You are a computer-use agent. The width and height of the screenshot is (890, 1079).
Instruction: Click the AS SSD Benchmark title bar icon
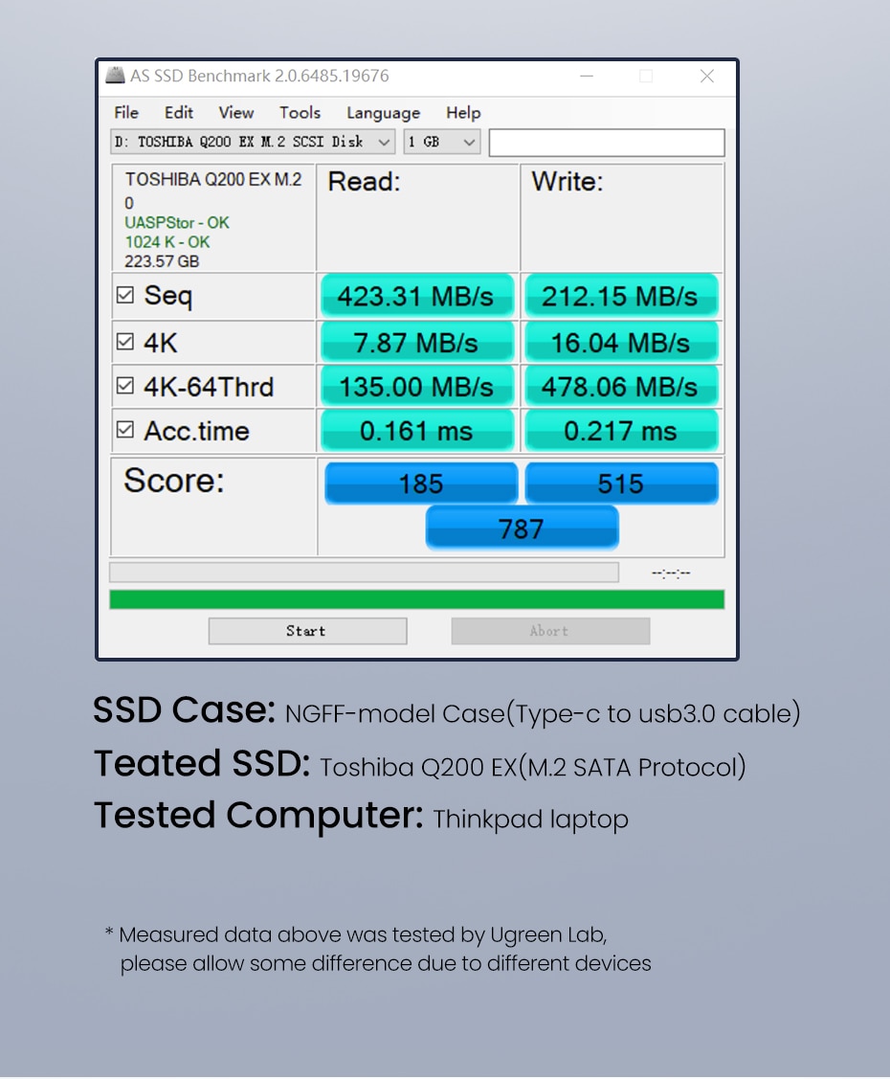[x=115, y=76]
